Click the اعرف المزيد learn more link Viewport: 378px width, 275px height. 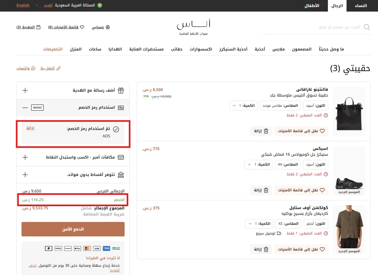coord(33,266)
